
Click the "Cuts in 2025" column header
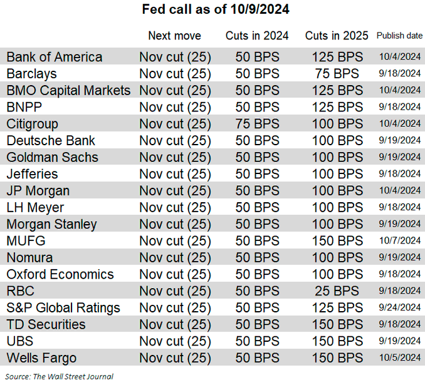click(x=337, y=36)
